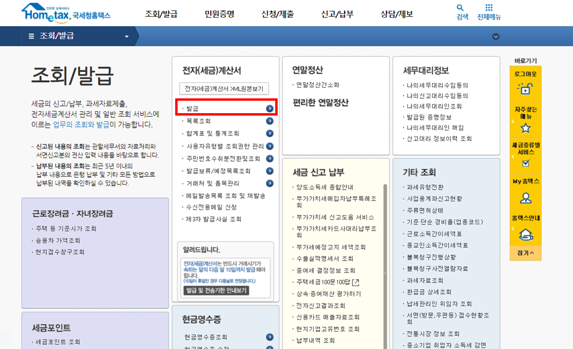573x349 pixels.
Task: Click arrow icon next to 거래처 및 품목관리
Action: [270, 183]
